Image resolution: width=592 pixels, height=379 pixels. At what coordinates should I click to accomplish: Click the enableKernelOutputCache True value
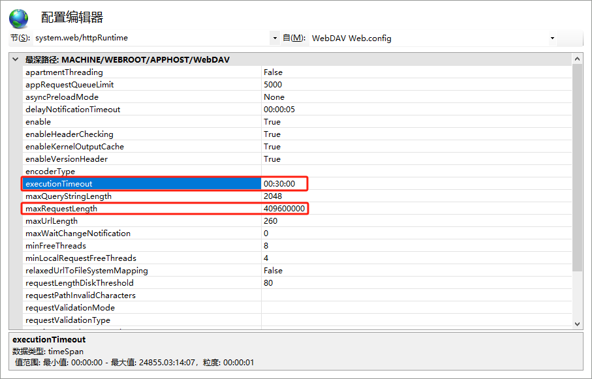(x=272, y=147)
